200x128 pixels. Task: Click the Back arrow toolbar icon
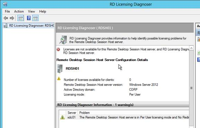click(6, 18)
